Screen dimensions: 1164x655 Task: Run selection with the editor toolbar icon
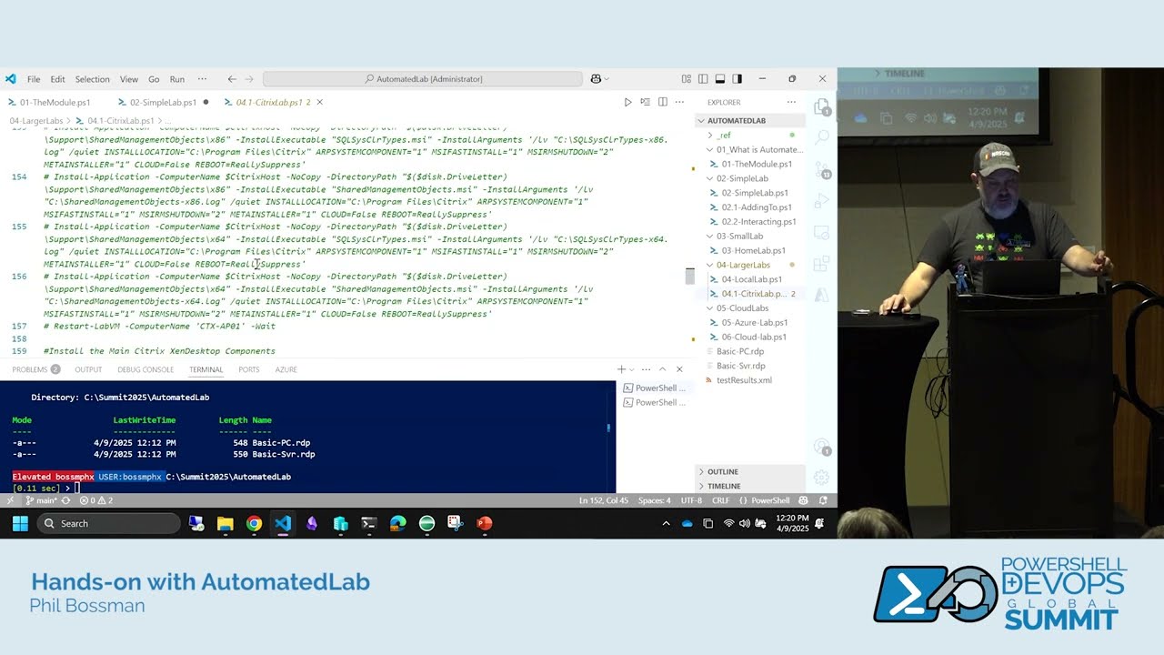[645, 102]
